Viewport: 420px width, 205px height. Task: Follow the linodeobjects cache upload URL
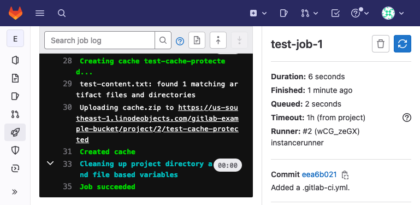point(157,124)
